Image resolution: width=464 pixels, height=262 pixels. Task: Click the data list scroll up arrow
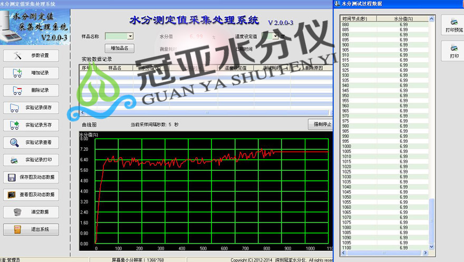431,18
